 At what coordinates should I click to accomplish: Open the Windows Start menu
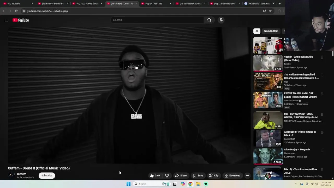click(128, 184)
